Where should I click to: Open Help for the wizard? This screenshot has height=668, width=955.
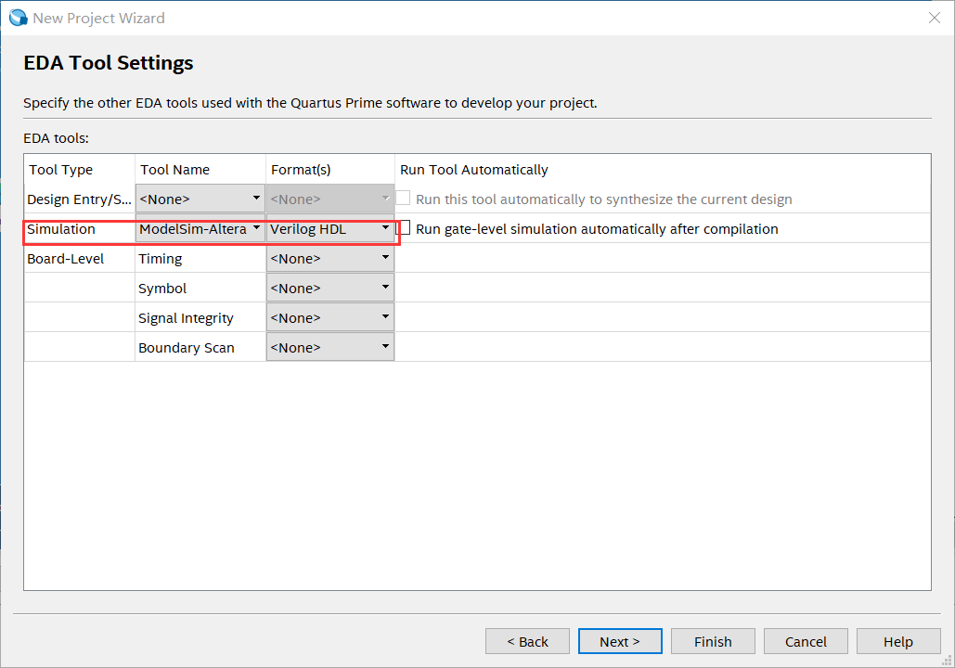click(x=898, y=641)
